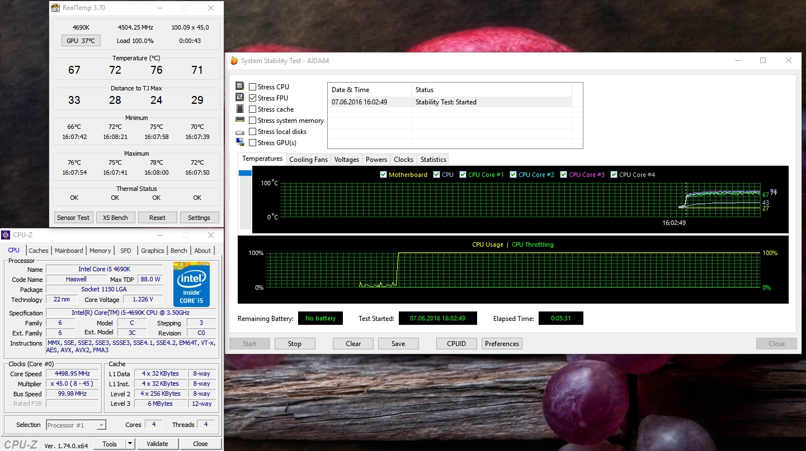Viewport: 806px width, 451px height.
Task: Click the Intel Core i5 logo in CPU-Z
Action: pos(191,285)
